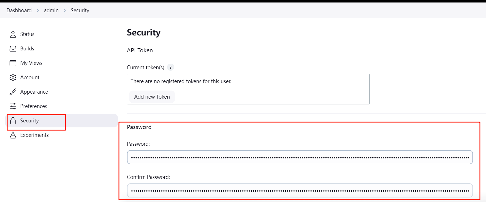Open the Preferences sidebar item
The width and height of the screenshot is (486, 203).
click(62, 106)
